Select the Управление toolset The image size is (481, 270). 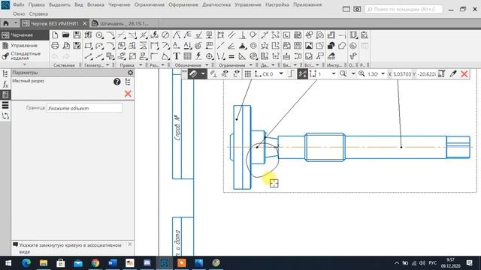[x=24, y=46]
